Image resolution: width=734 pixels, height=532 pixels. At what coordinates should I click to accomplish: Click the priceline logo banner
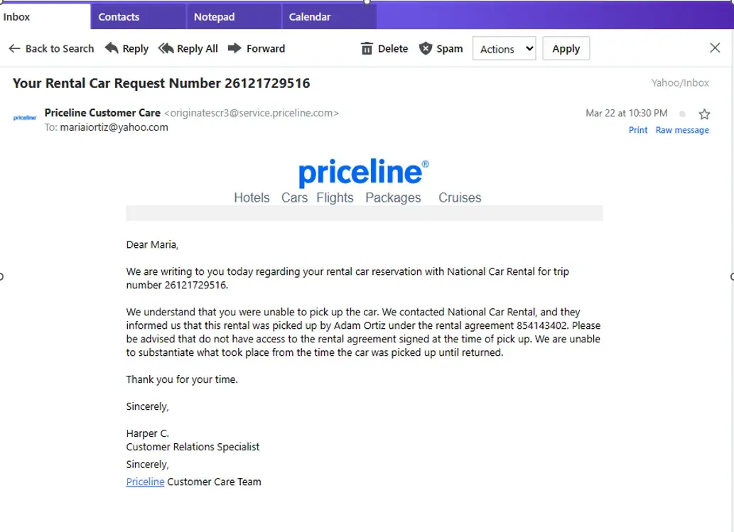pos(363,173)
